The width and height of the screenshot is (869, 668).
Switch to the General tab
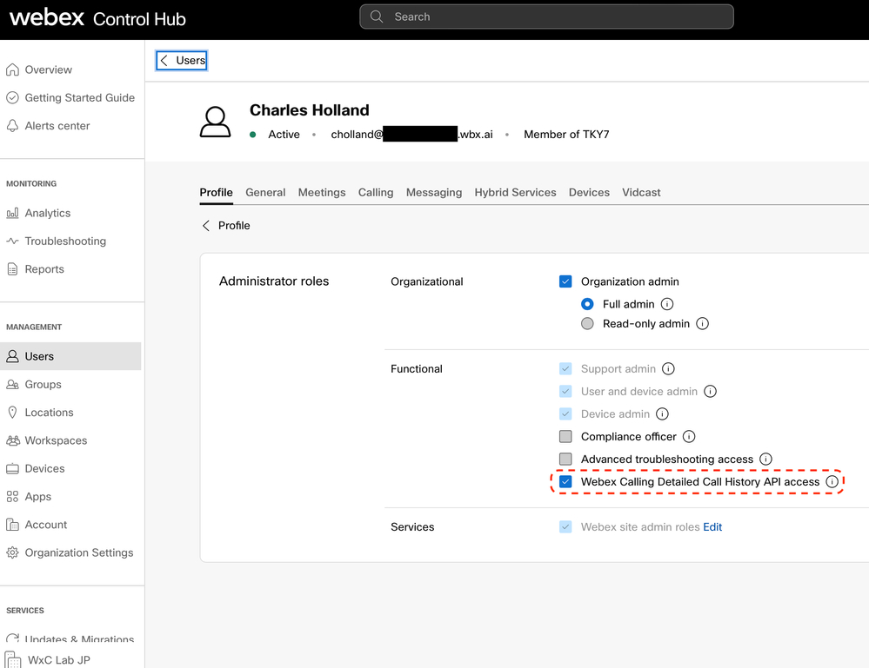click(x=265, y=192)
